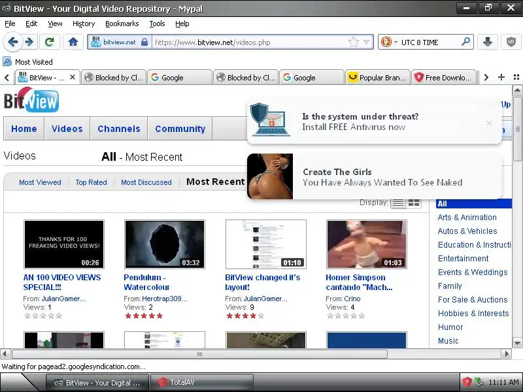Filter by Humor category
The width and height of the screenshot is (523, 392).
click(x=450, y=327)
